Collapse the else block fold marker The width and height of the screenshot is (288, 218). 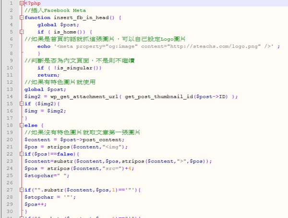[x=22, y=126]
